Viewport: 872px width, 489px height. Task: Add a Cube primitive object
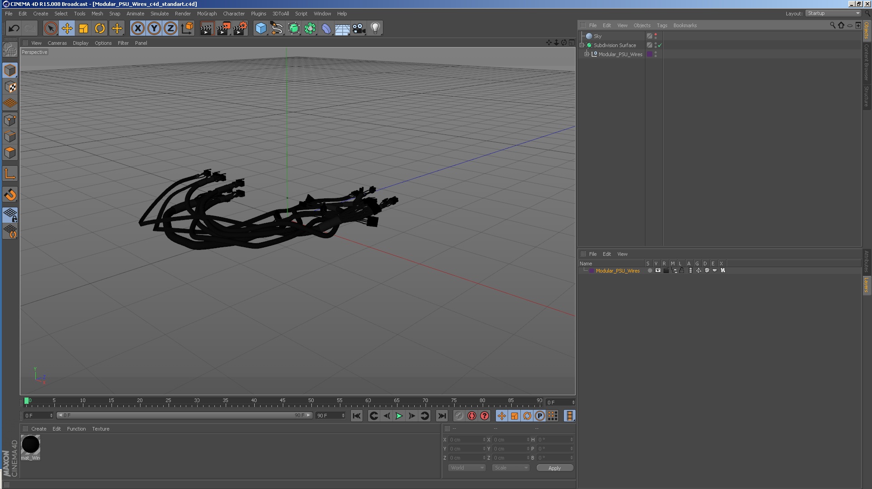(x=261, y=29)
